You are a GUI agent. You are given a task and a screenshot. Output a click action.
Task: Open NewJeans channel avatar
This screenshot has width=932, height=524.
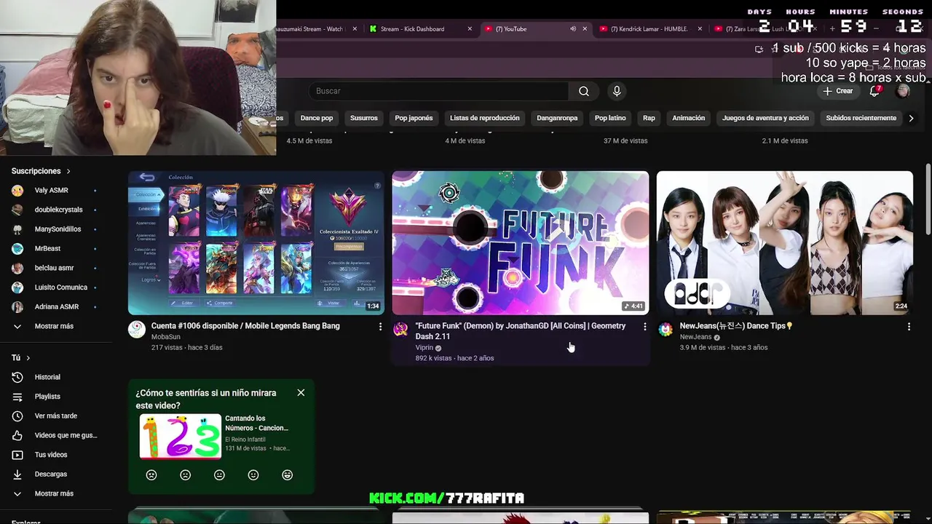tap(665, 330)
